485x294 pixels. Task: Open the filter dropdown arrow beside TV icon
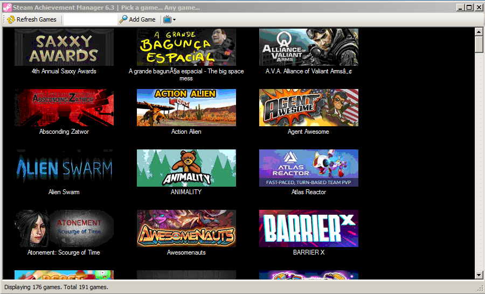tap(175, 19)
